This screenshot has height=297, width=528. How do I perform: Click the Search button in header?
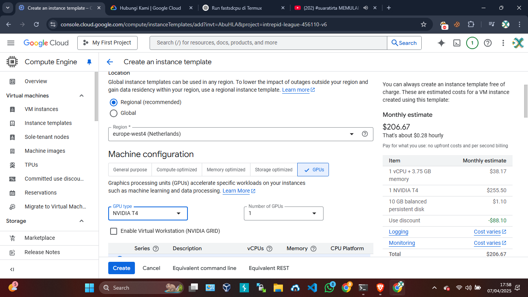[x=404, y=43]
